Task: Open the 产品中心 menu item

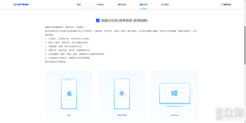Action: tap(100, 4)
